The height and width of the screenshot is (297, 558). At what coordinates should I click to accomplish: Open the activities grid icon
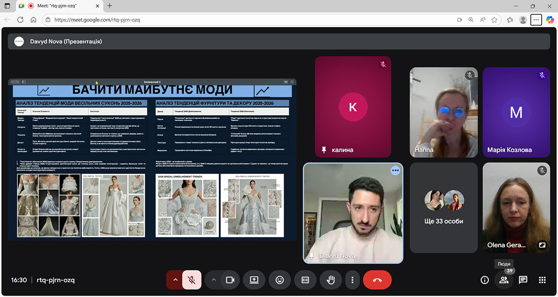pyautogui.click(x=542, y=280)
